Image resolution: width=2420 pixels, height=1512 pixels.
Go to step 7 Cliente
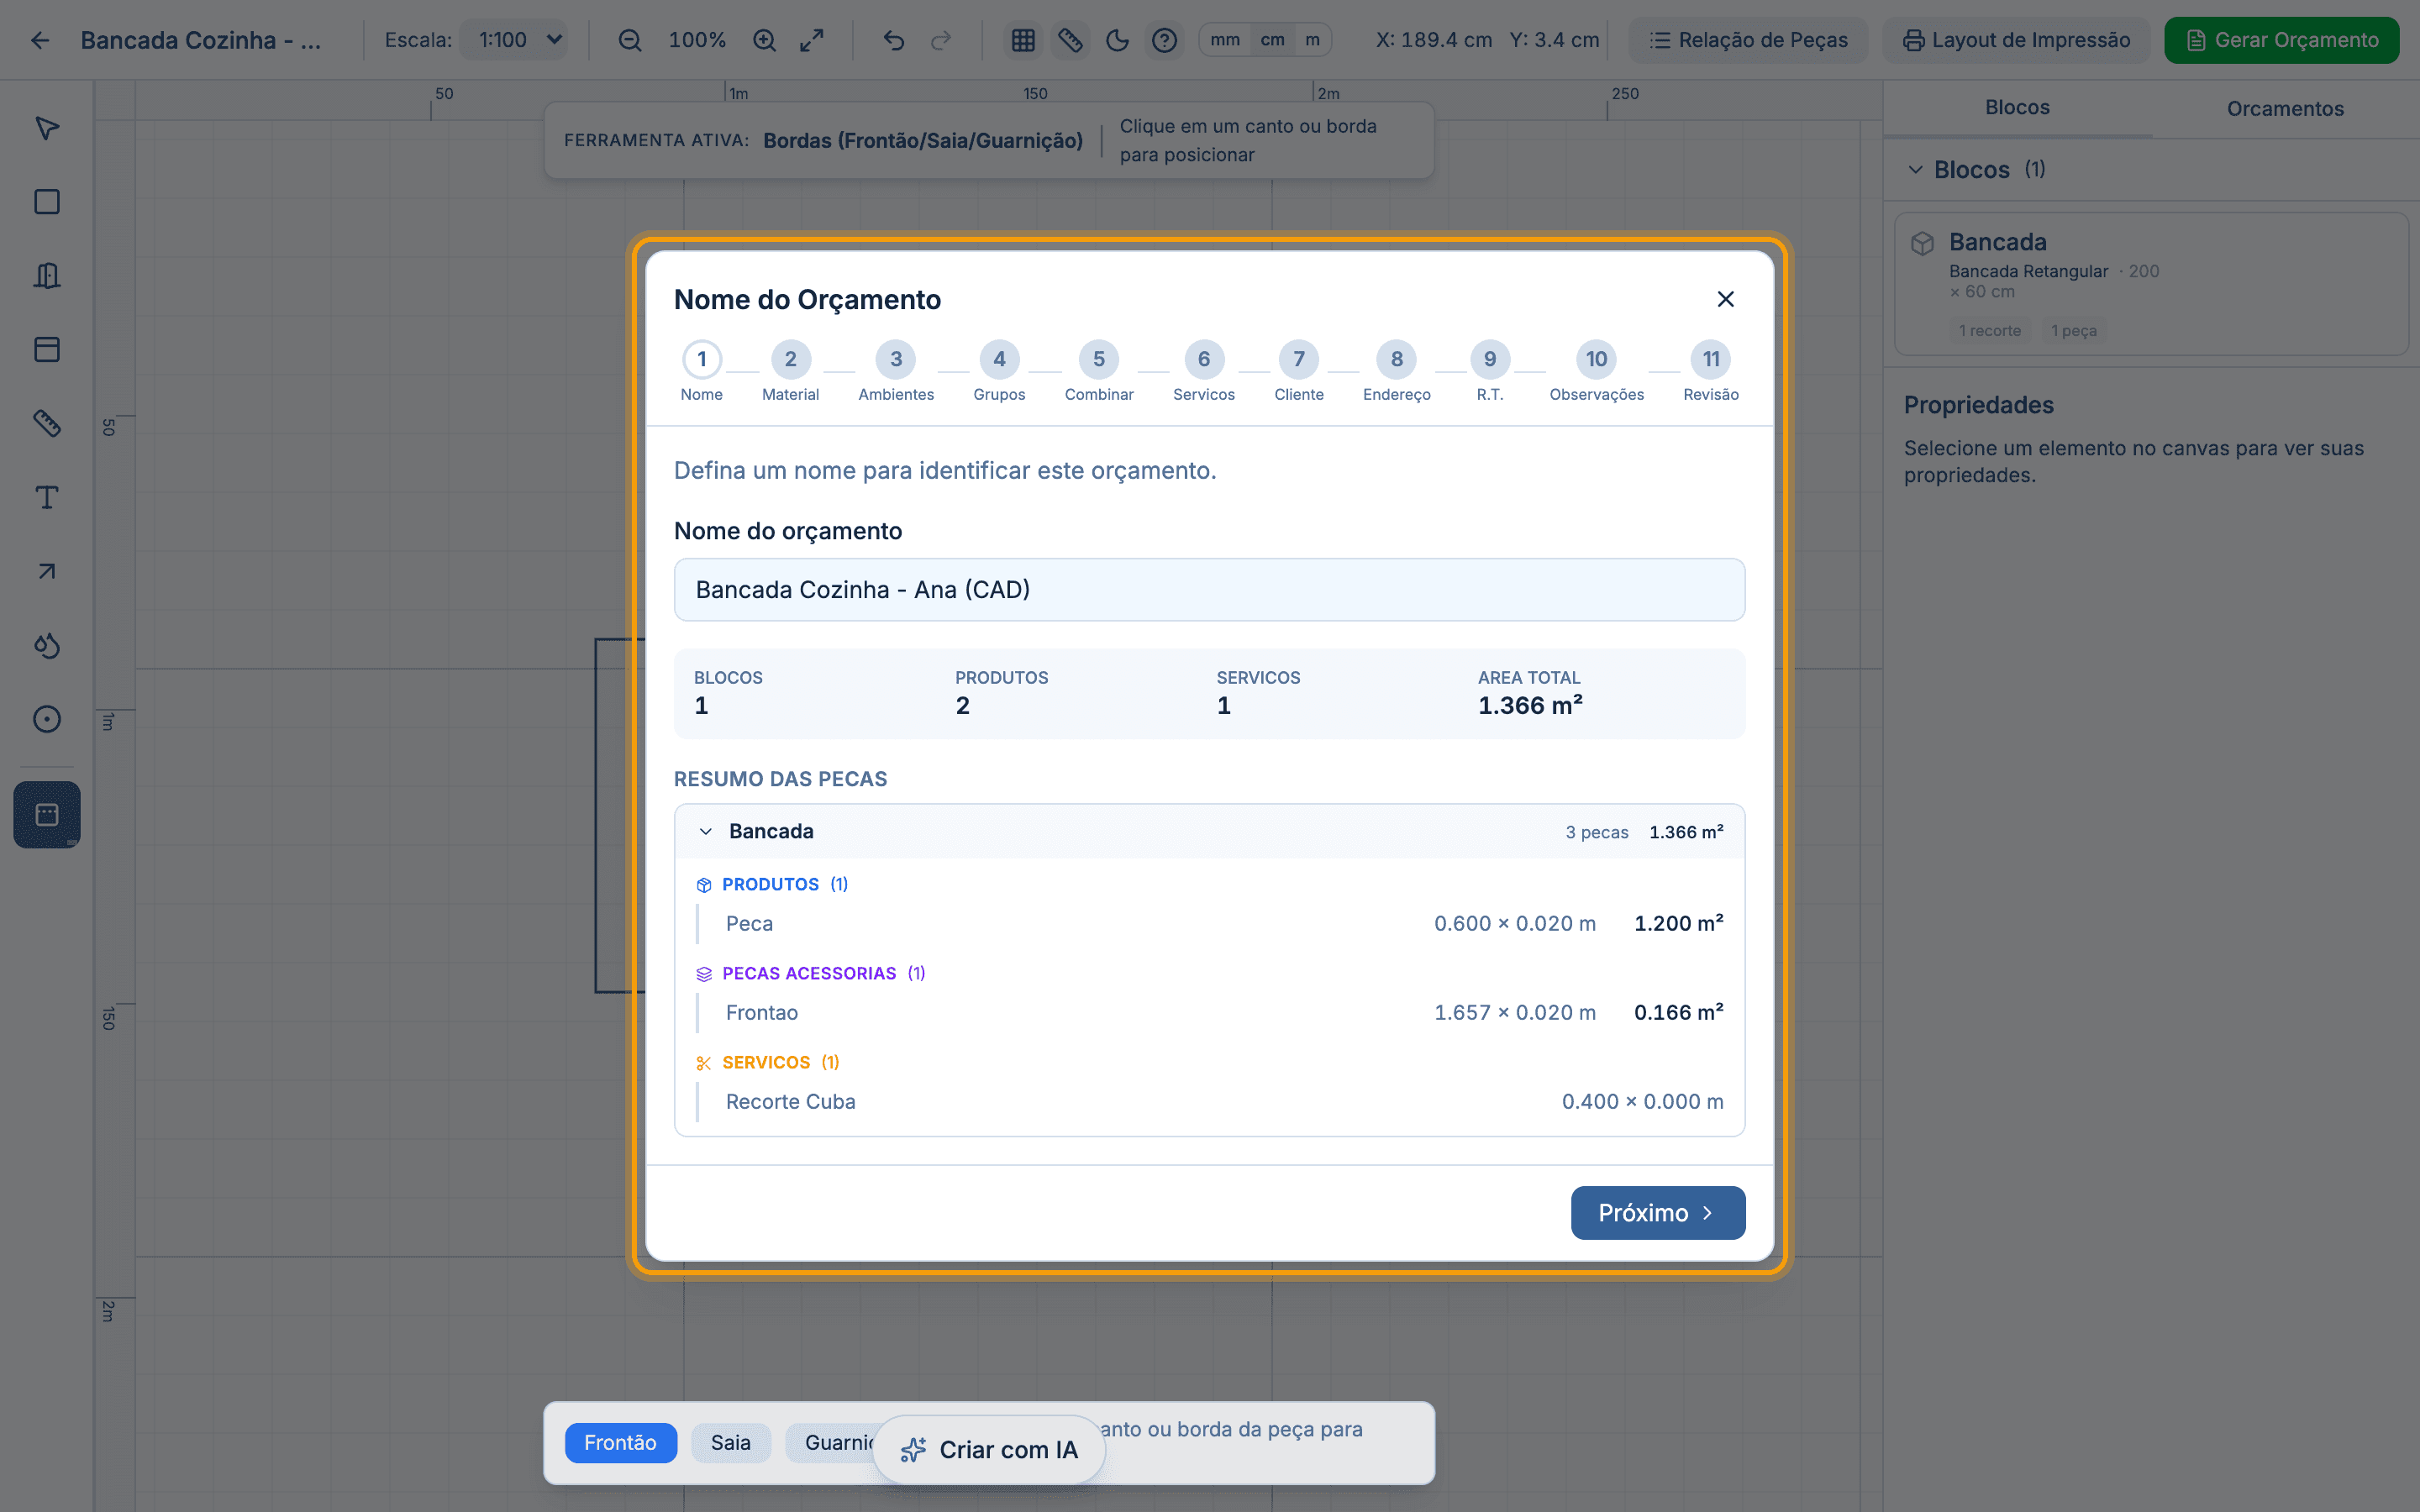point(1299,371)
